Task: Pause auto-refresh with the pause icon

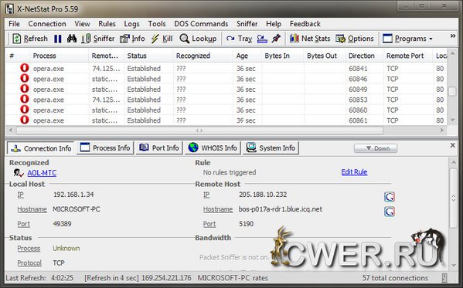Action: (58, 39)
